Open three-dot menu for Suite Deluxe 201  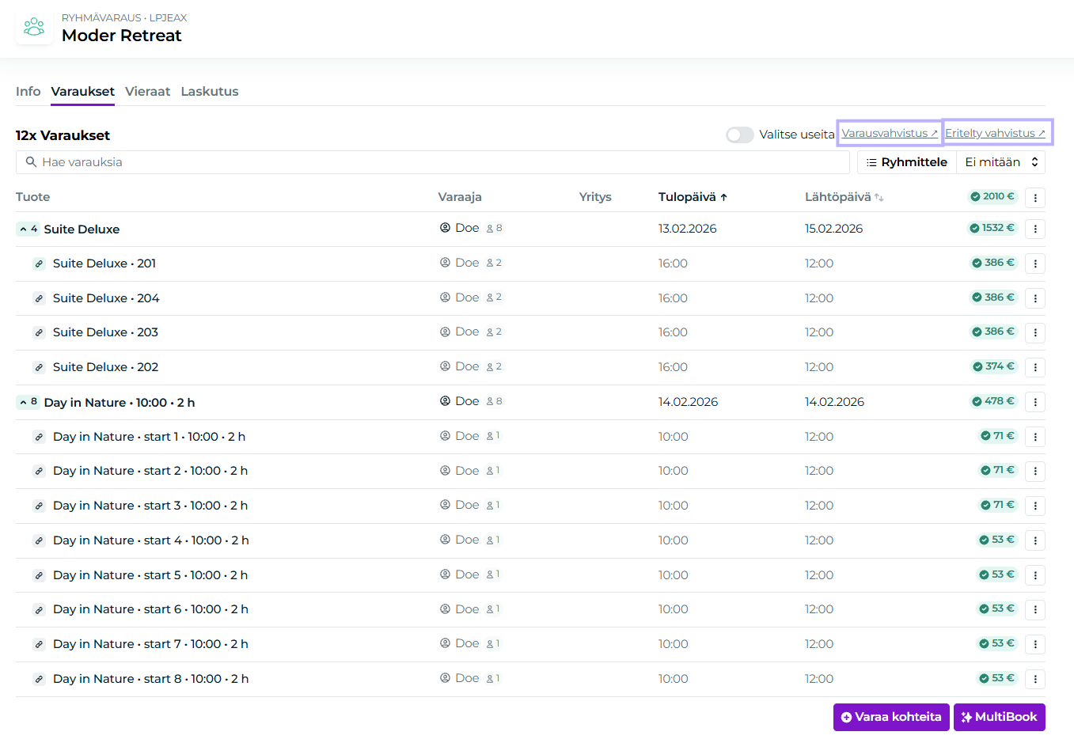[x=1034, y=263]
